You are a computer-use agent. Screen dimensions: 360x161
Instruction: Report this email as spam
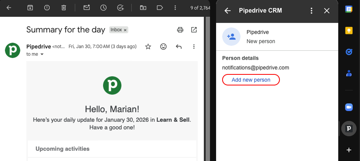click(47, 7)
